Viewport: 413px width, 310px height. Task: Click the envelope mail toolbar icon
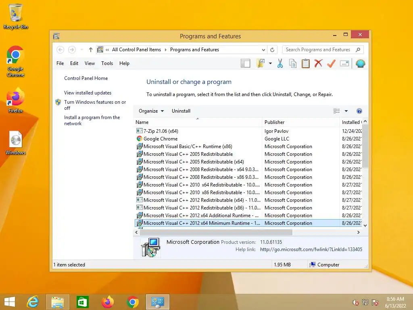[x=344, y=63]
